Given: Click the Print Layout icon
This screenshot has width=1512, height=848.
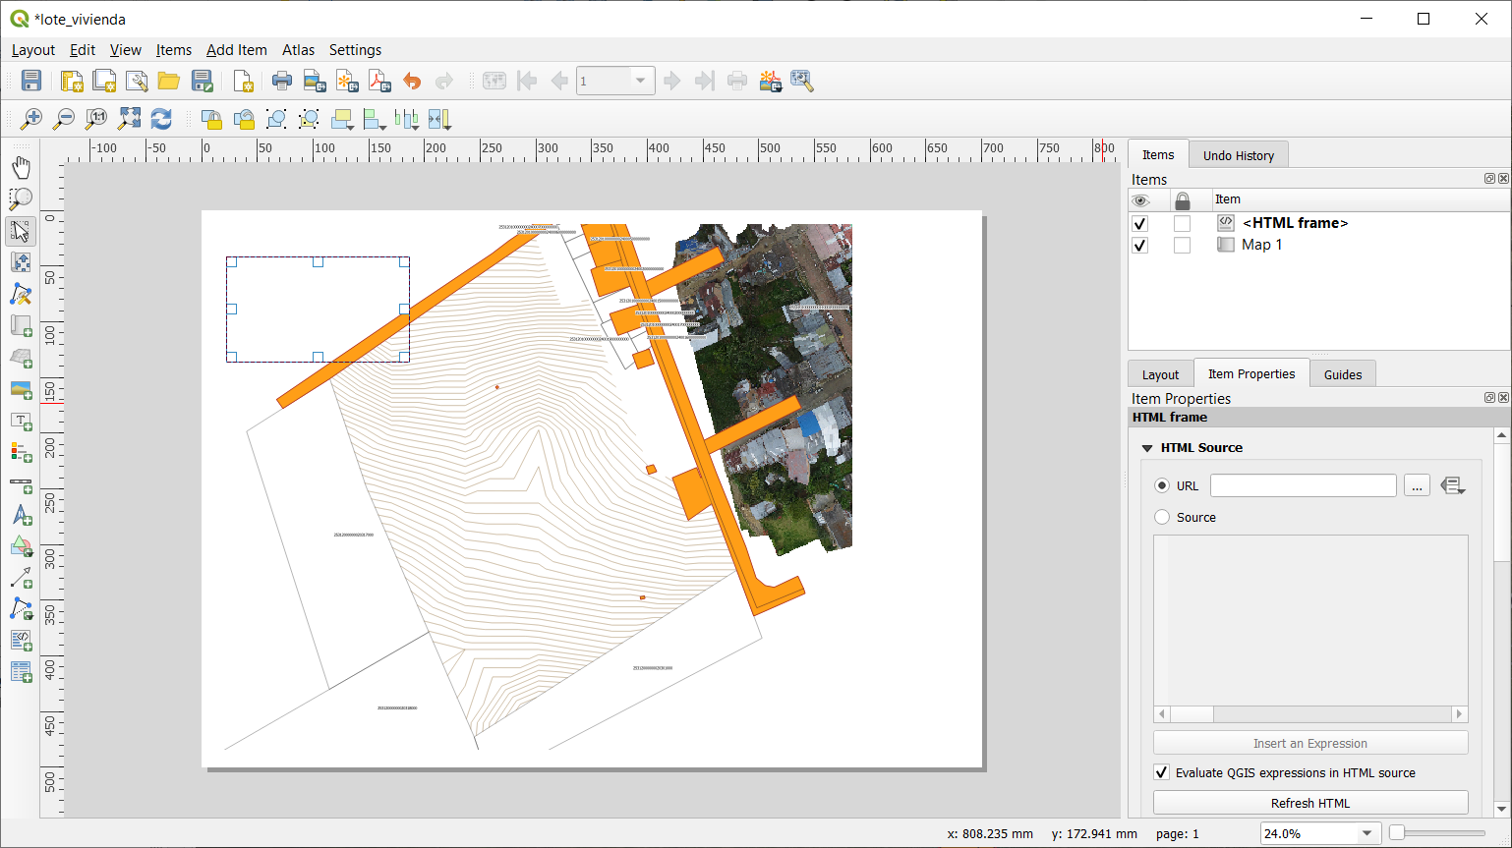Looking at the screenshot, I should click(x=282, y=81).
